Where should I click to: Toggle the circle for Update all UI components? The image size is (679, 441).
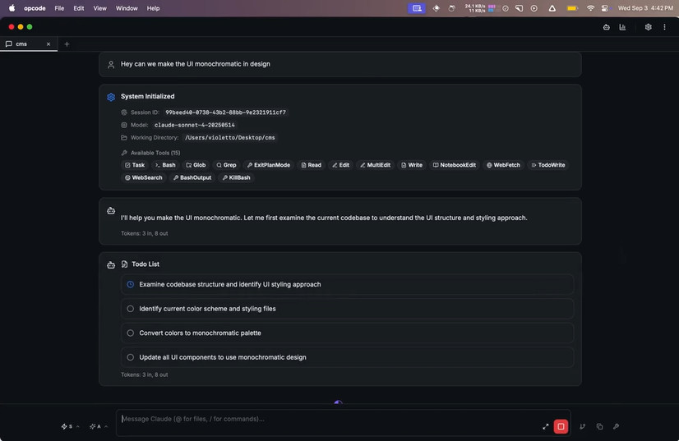pyautogui.click(x=131, y=357)
